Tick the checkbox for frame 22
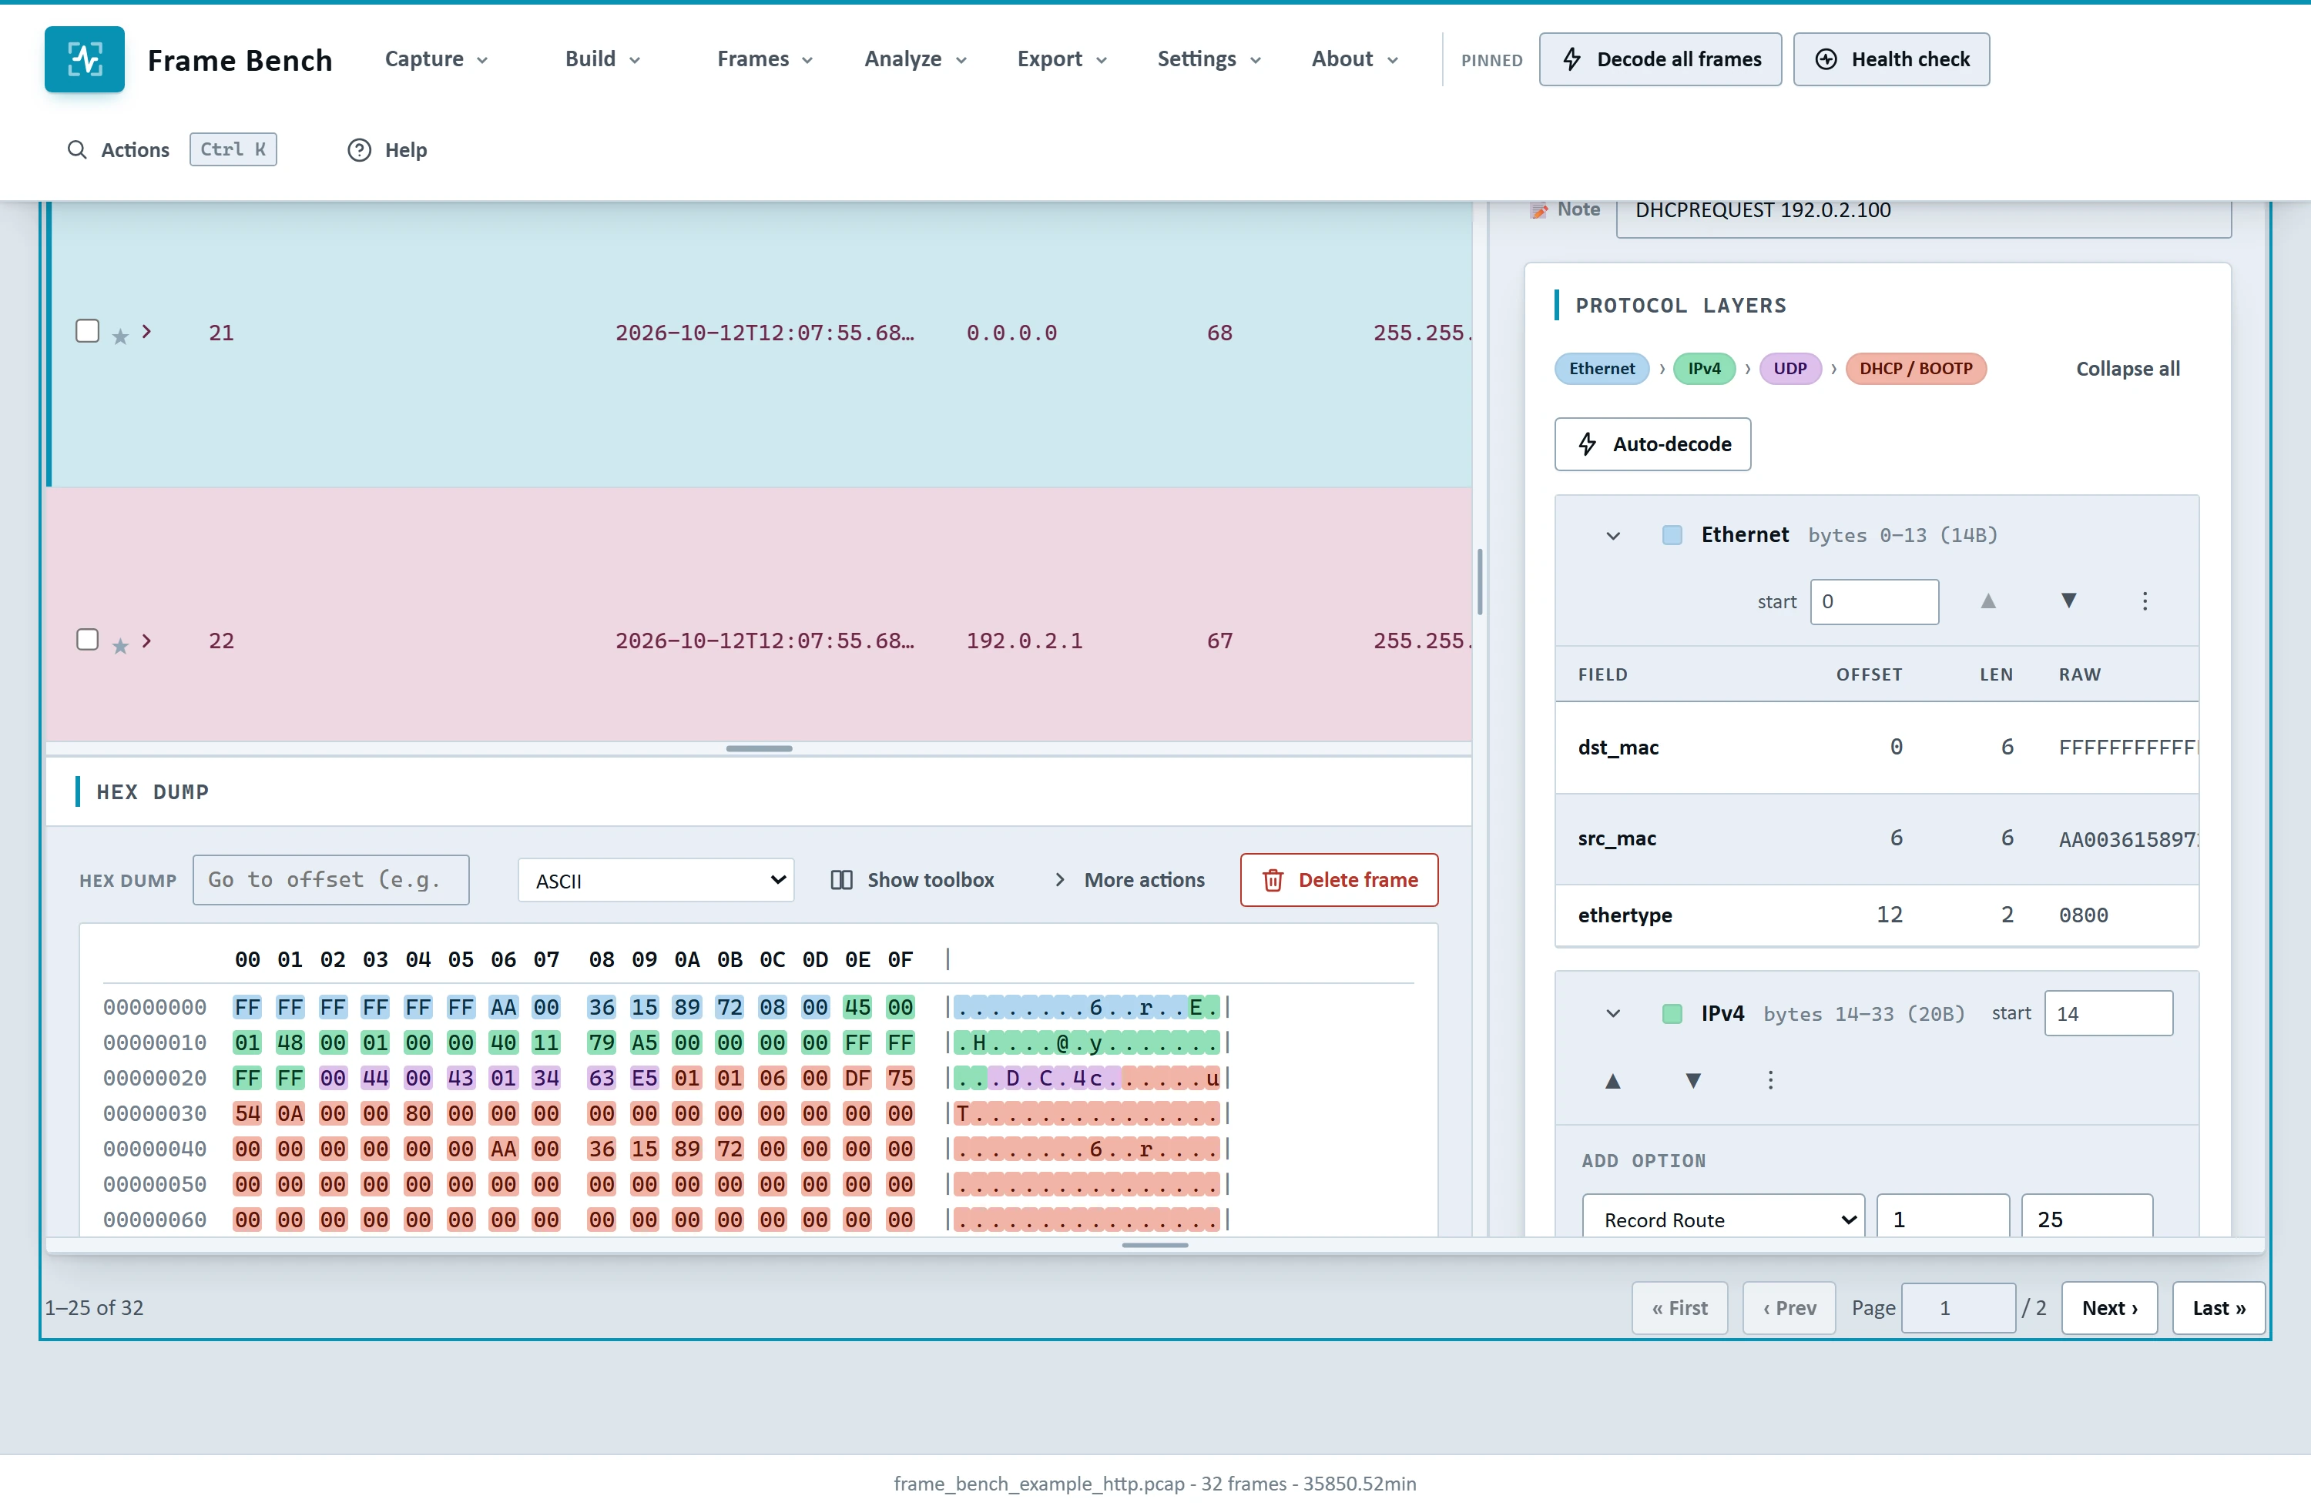The height and width of the screenshot is (1509, 2311). 87,640
